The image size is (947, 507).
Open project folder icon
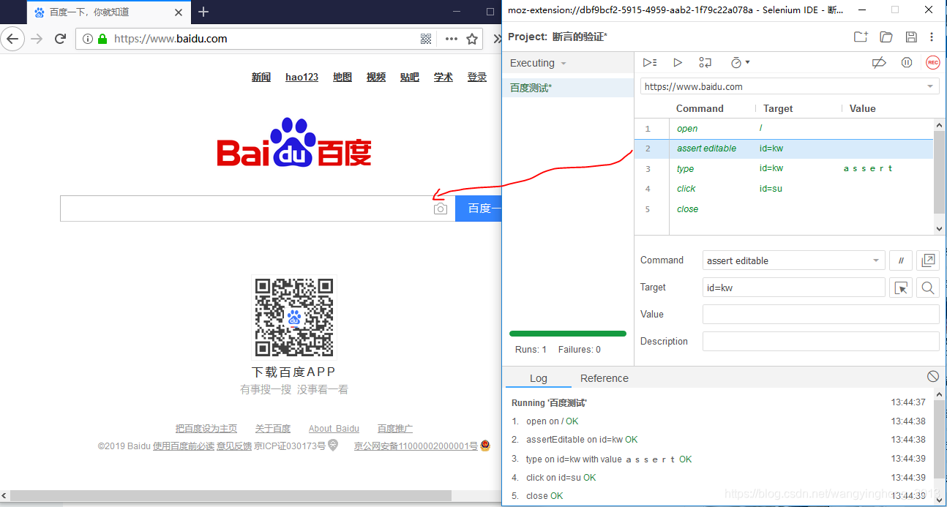(x=886, y=37)
